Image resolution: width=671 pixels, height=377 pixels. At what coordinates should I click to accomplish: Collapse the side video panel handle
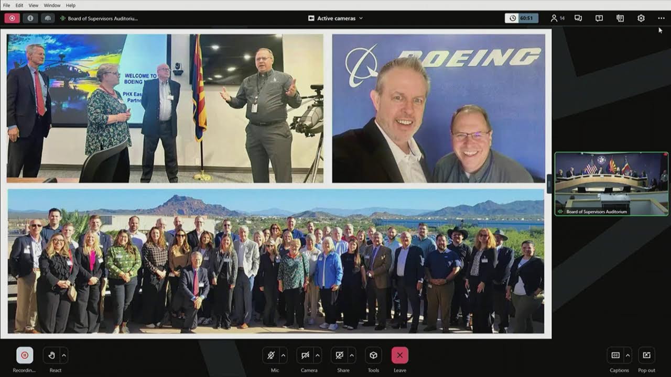tap(549, 184)
